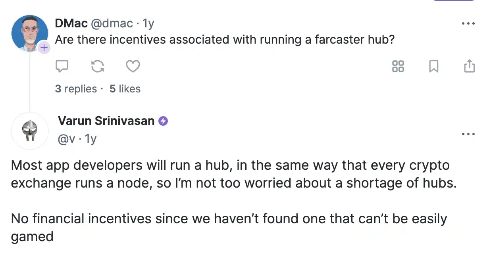Open the DMac display name link
Screen dimensions: 489x257
(71, 23)
